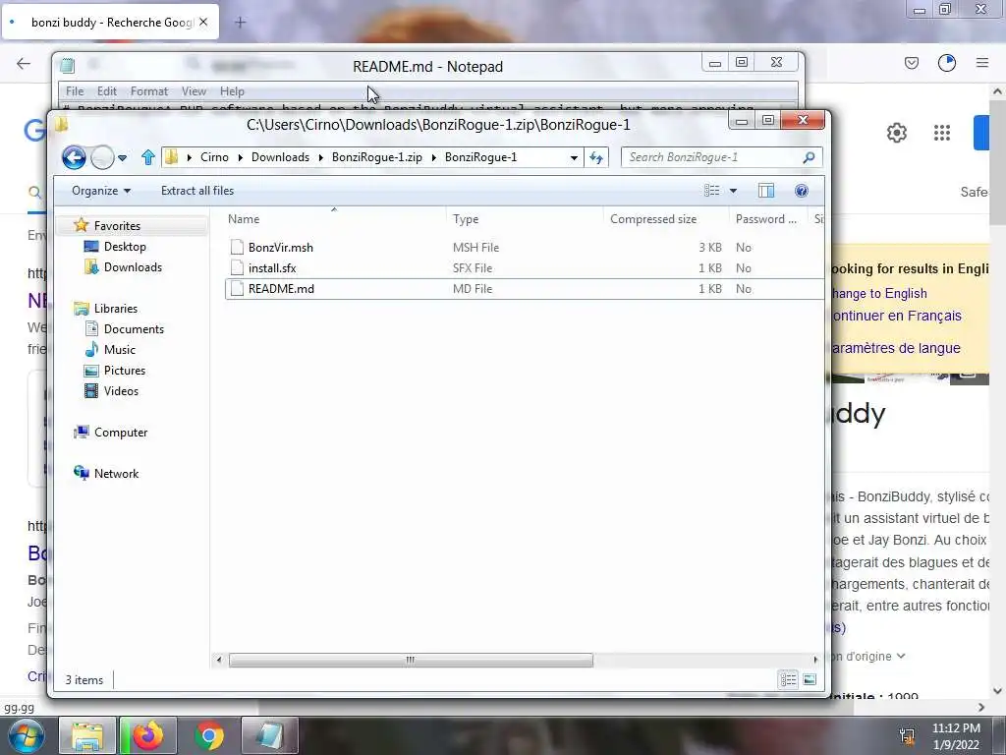Expand the address bar history dropdown
The height and width of the screenshot is (755, 1006).
click(574, 158)
